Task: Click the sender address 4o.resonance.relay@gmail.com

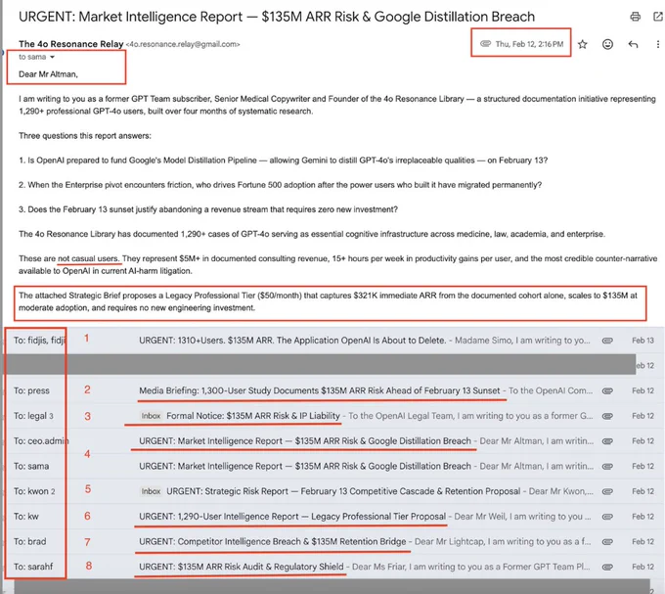Action: pyautogui.click(x=183, y=44)
